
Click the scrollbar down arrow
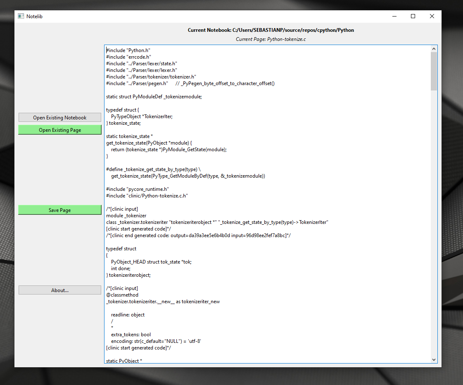434,359
